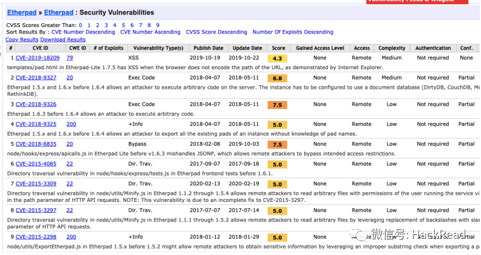Click the CWE ID column header
481x255 pixels.
pyautogui.click(x=77, y=48)
